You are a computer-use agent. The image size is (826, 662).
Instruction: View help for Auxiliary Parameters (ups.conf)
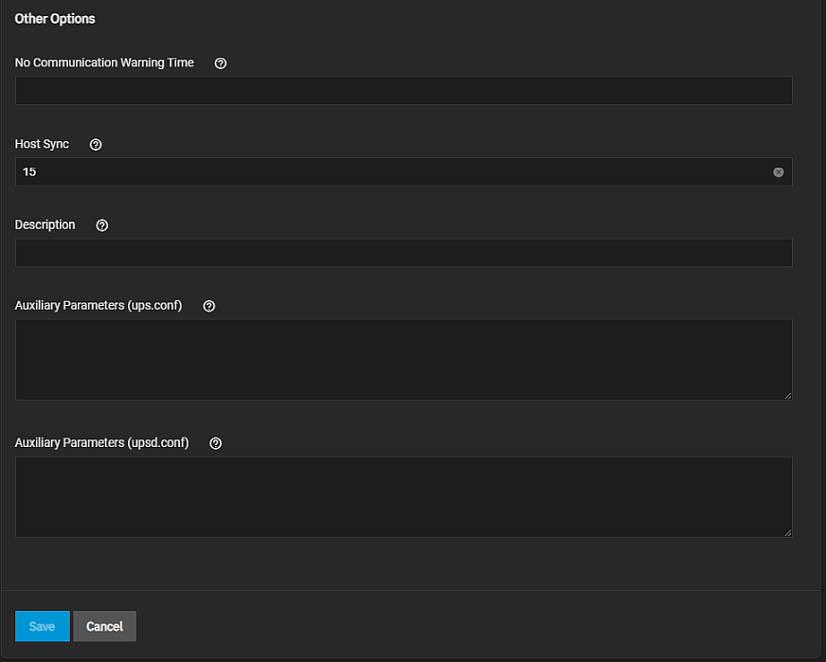pos(209,306)
